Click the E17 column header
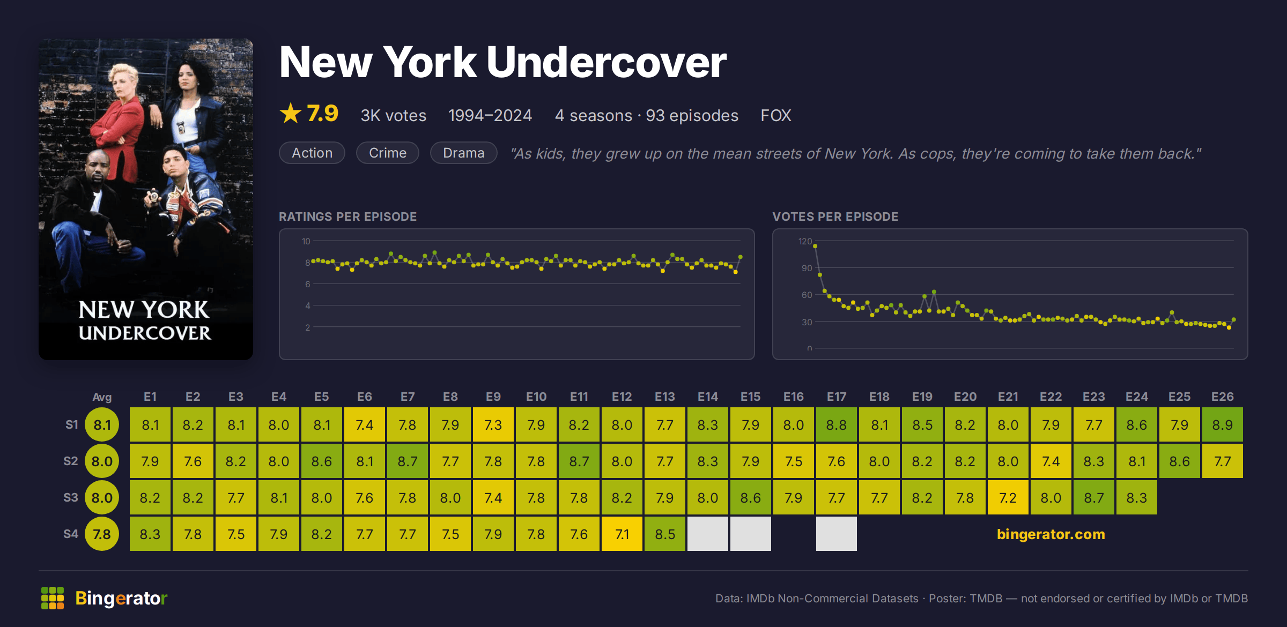 837,397
